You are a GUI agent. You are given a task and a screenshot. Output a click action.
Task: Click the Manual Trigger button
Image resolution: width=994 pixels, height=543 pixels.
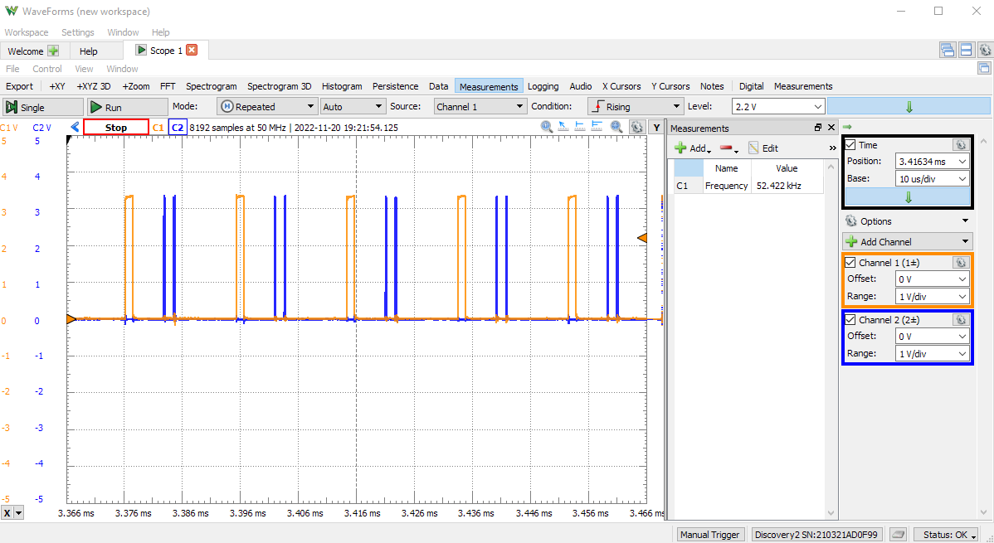tap(709, 534)
